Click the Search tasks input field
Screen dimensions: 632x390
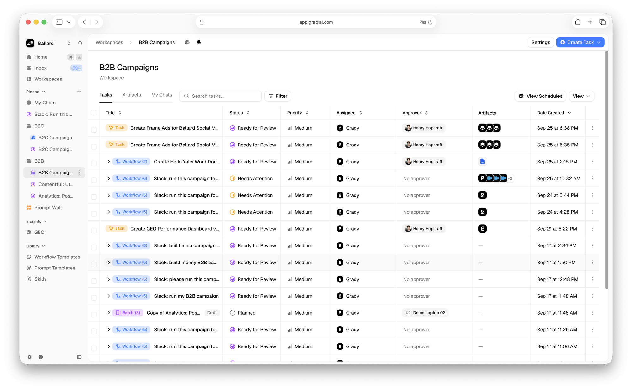tap(221, 96)
